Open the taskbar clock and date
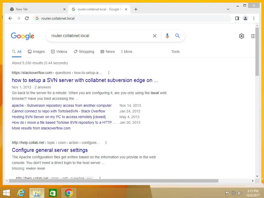 pos(253,193)
